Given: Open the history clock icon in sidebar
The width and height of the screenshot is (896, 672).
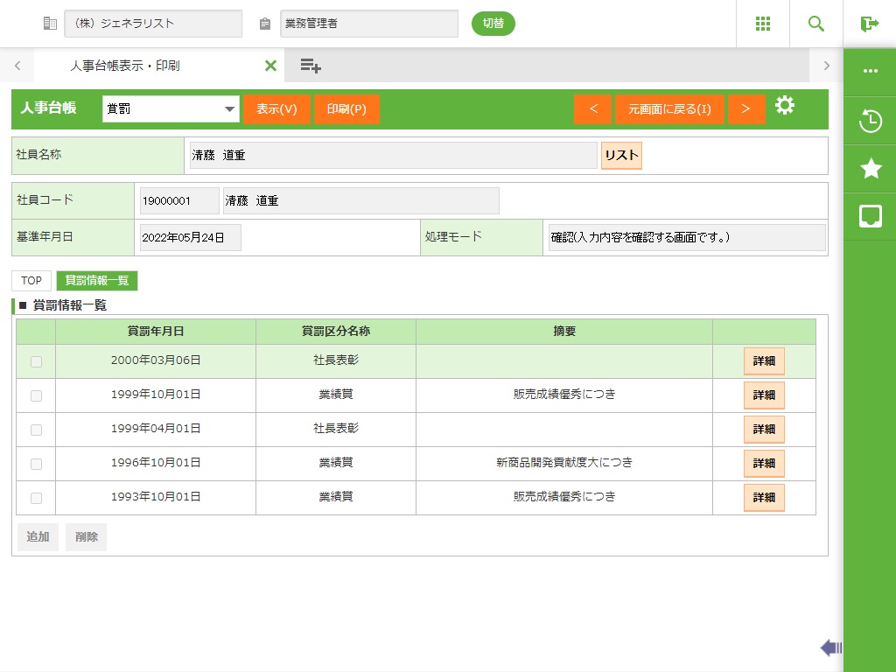Looking at the screenshot, I should click(x=870, y=122).
